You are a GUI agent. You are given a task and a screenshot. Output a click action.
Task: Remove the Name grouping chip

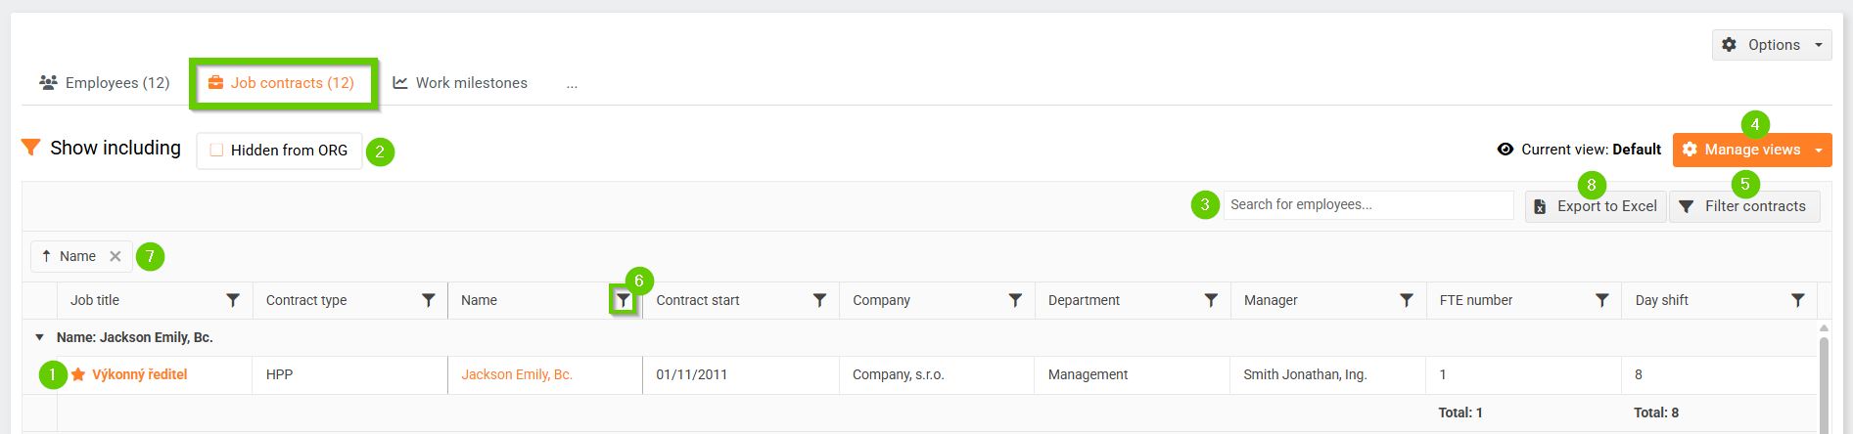tap(116, 256)
